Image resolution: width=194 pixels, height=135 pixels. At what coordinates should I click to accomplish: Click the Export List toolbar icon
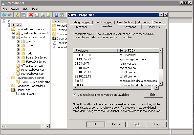pyautogui.click(x=49, y=15)
